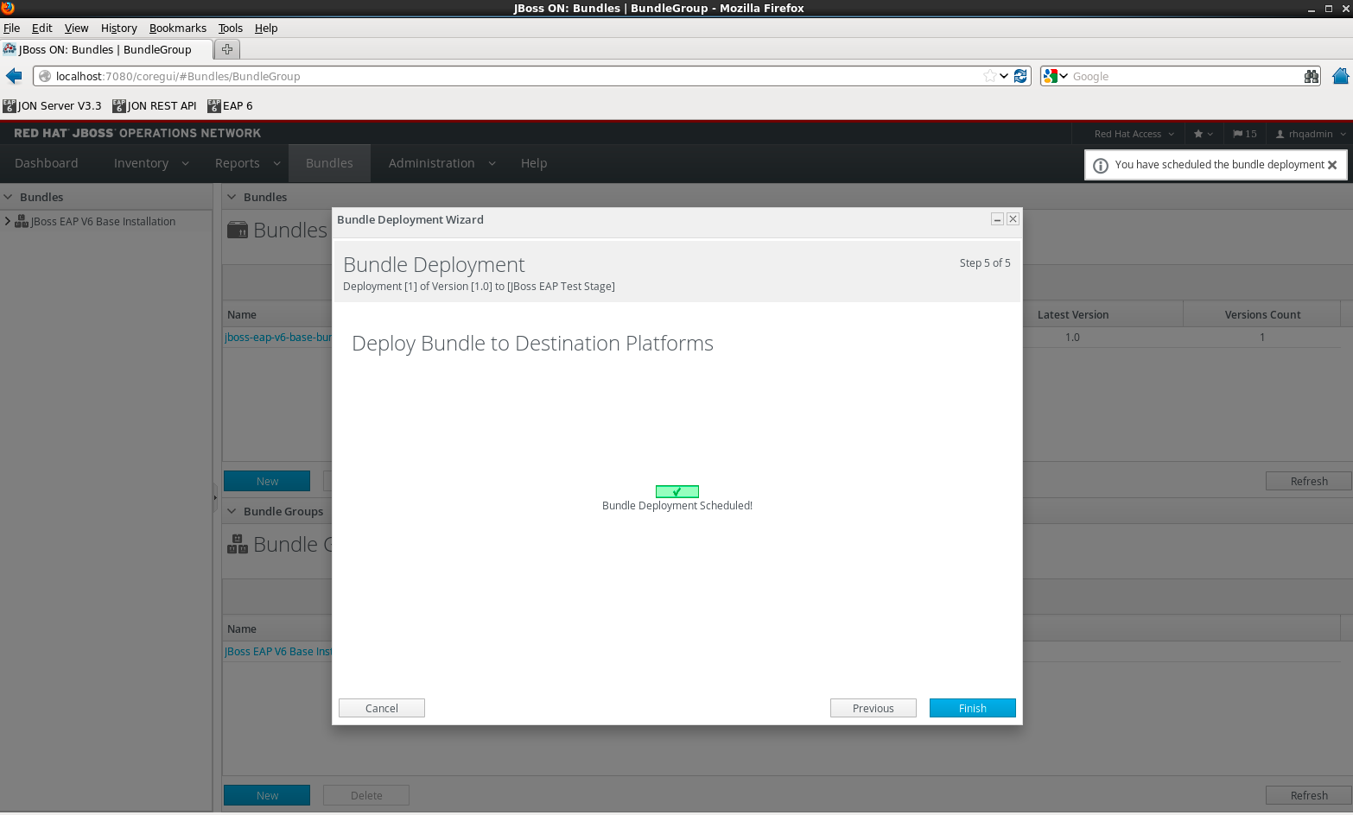Click Delete button under Bundle Groups

366,795
